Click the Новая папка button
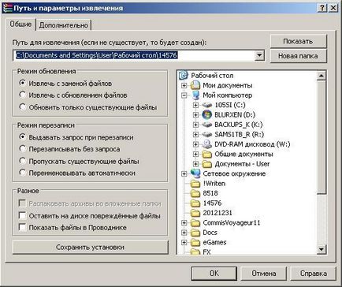The height and width of the screenshot is (287, 342). pos(298,56)
